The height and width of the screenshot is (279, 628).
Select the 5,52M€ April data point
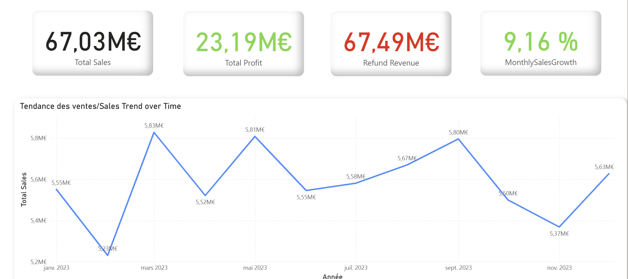[x=205, y=195]
